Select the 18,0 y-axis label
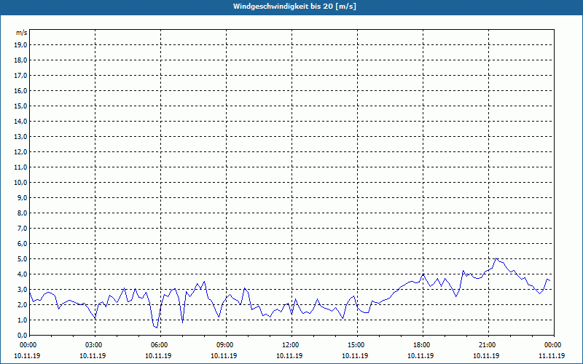This screenshot has height=364, width=583. [21, 60]
